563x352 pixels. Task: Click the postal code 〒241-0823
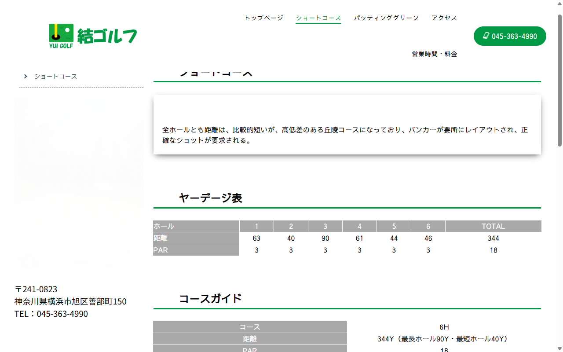click(x=36, y=289)
